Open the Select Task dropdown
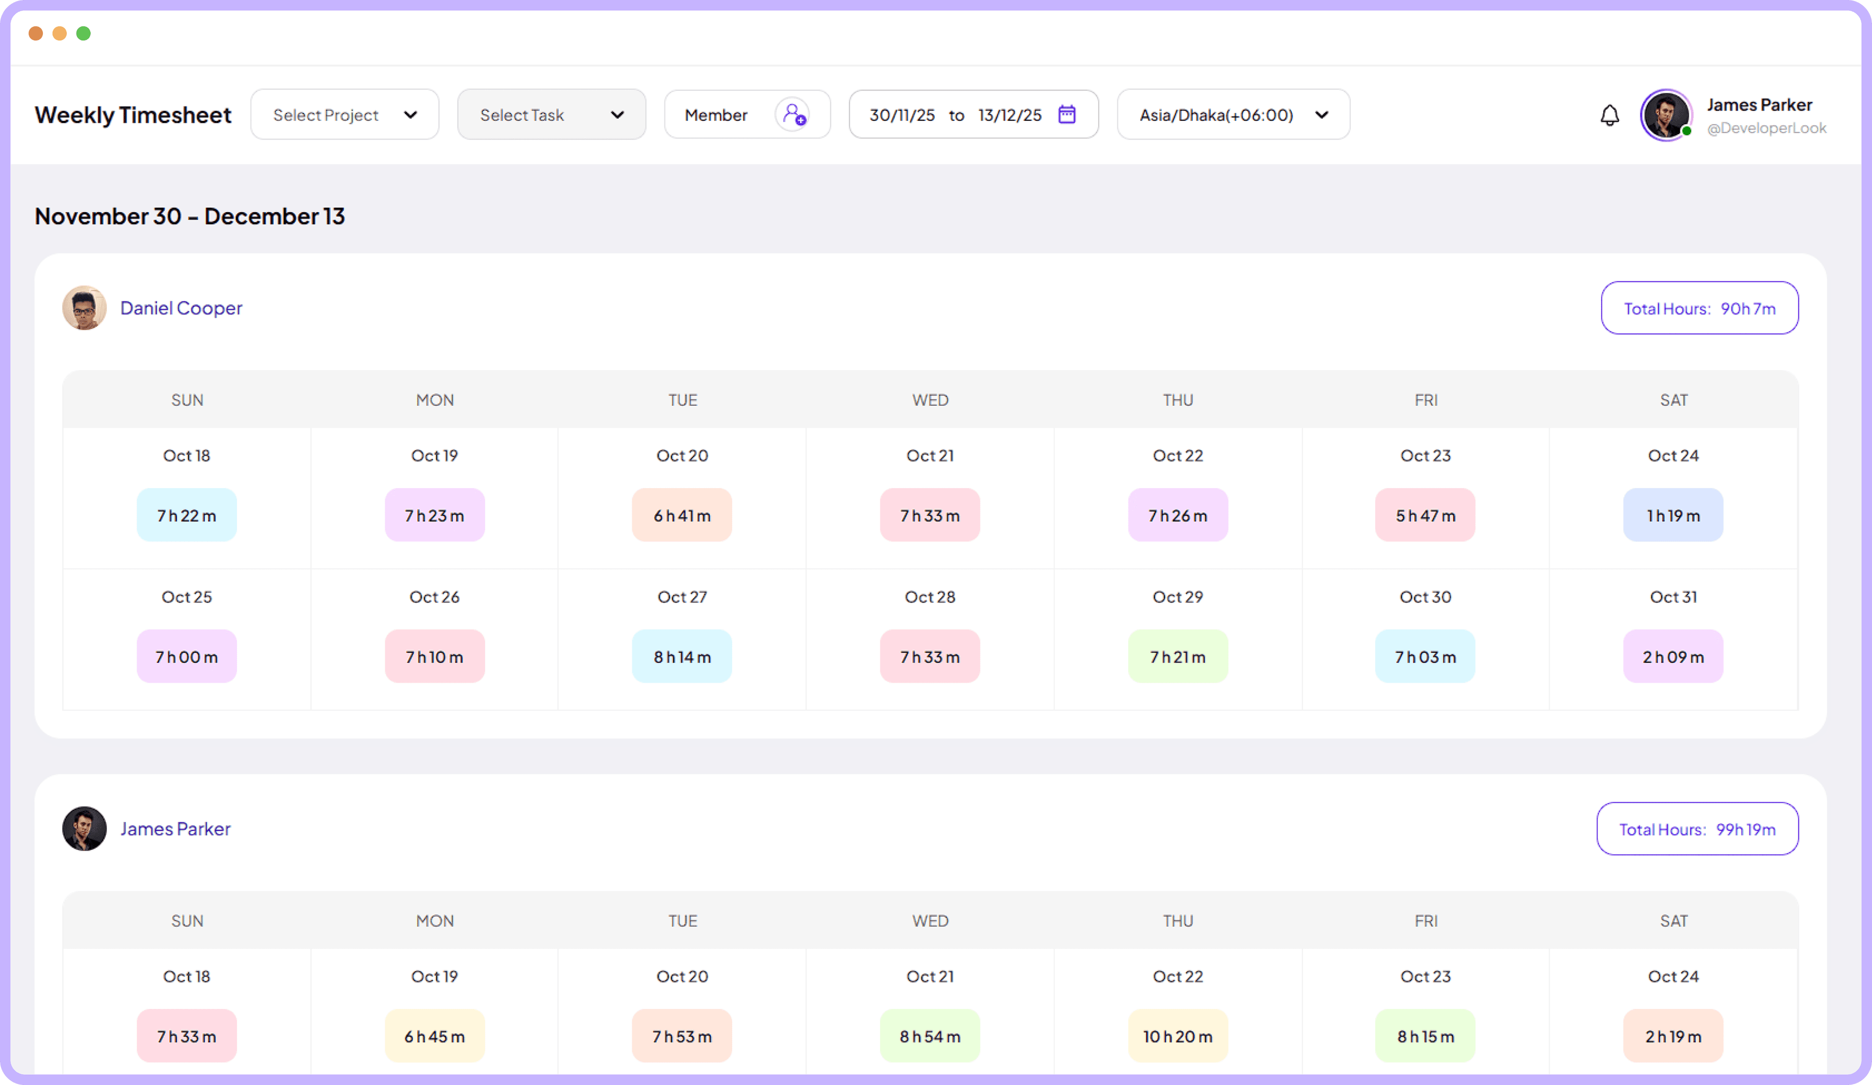1872x1085 pixels. point(550,115)
